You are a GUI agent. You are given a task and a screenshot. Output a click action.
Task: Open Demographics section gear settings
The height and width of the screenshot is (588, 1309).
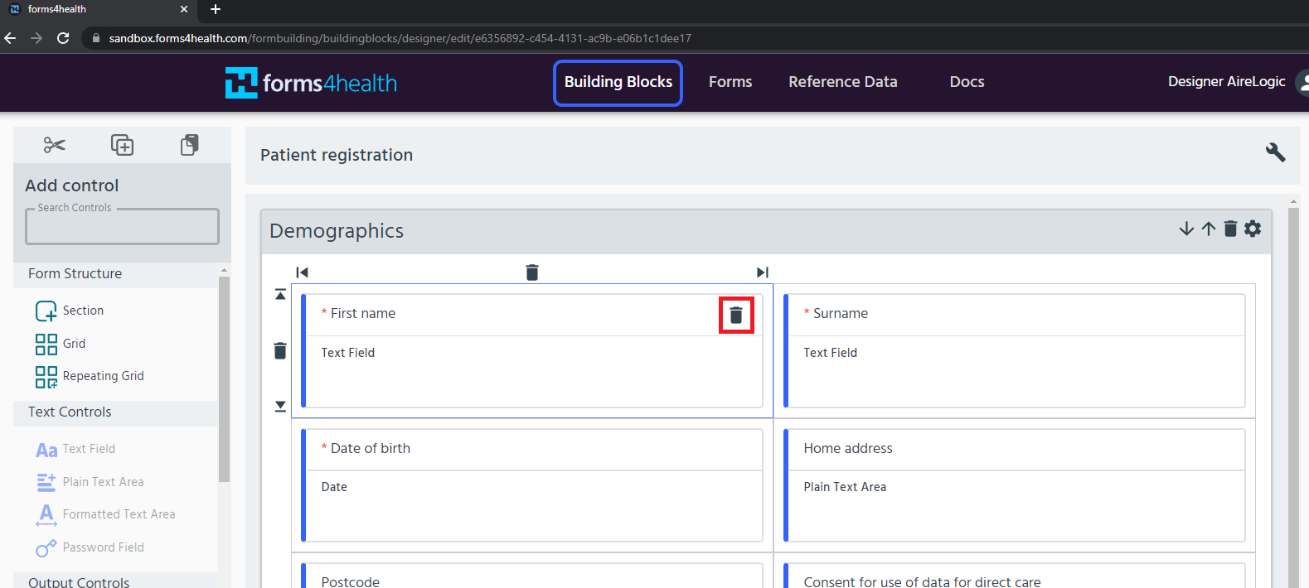(x=1253, y=229)
